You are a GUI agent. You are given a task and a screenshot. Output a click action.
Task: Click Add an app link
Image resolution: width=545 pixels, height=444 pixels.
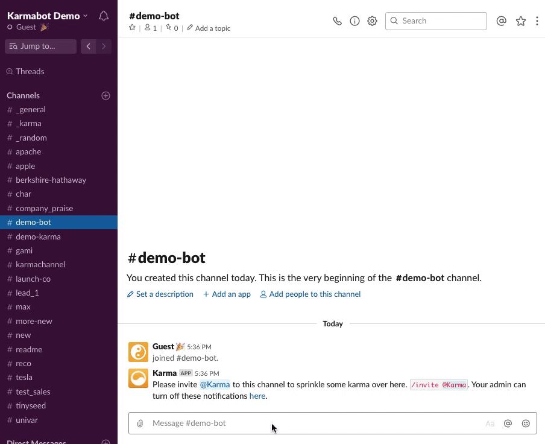(x=227, y=294)
